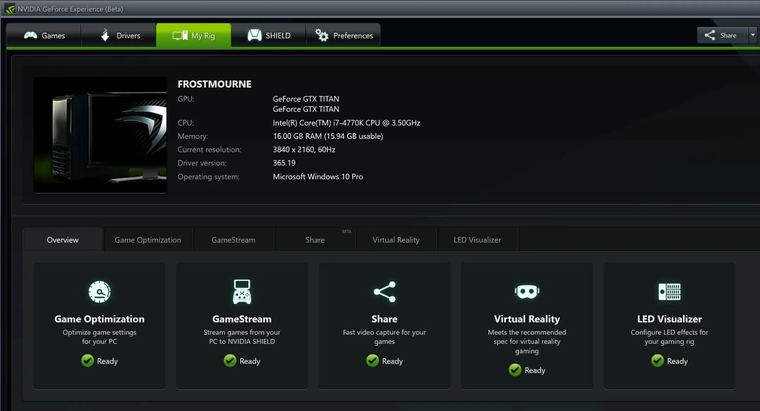Click the FROSTMOURNE computer name
760x411 pixels.
[215, 84]
